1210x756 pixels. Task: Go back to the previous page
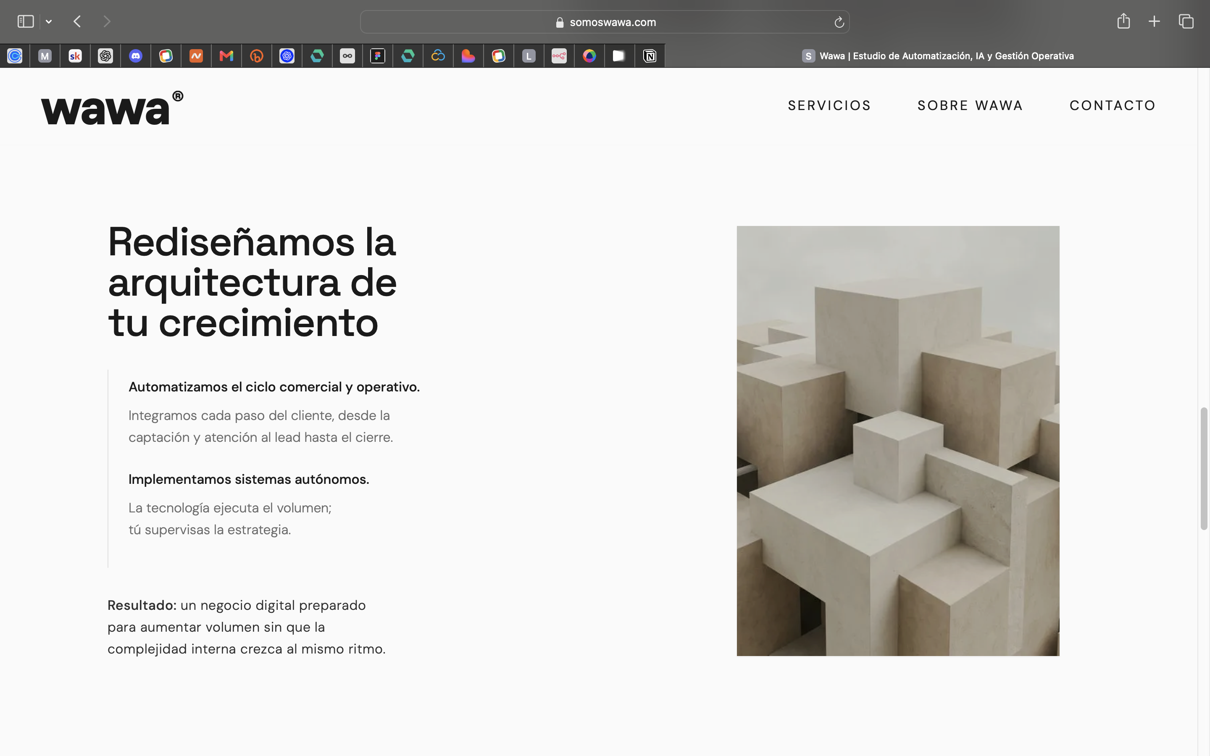coord(77,21)
